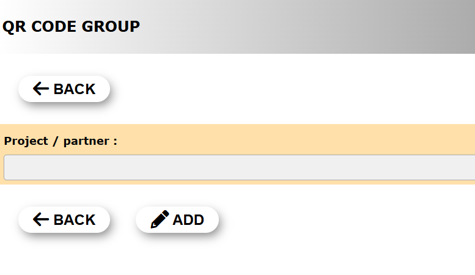Click the QR CODE GROUP page title
Viewport: 475px width, 275px height.
[71, 26]
